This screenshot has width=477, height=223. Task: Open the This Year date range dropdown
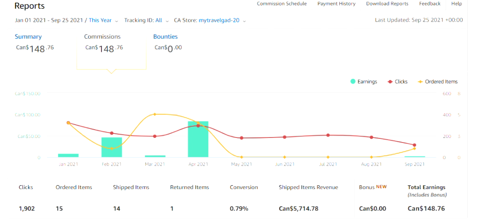coord(104,20)
